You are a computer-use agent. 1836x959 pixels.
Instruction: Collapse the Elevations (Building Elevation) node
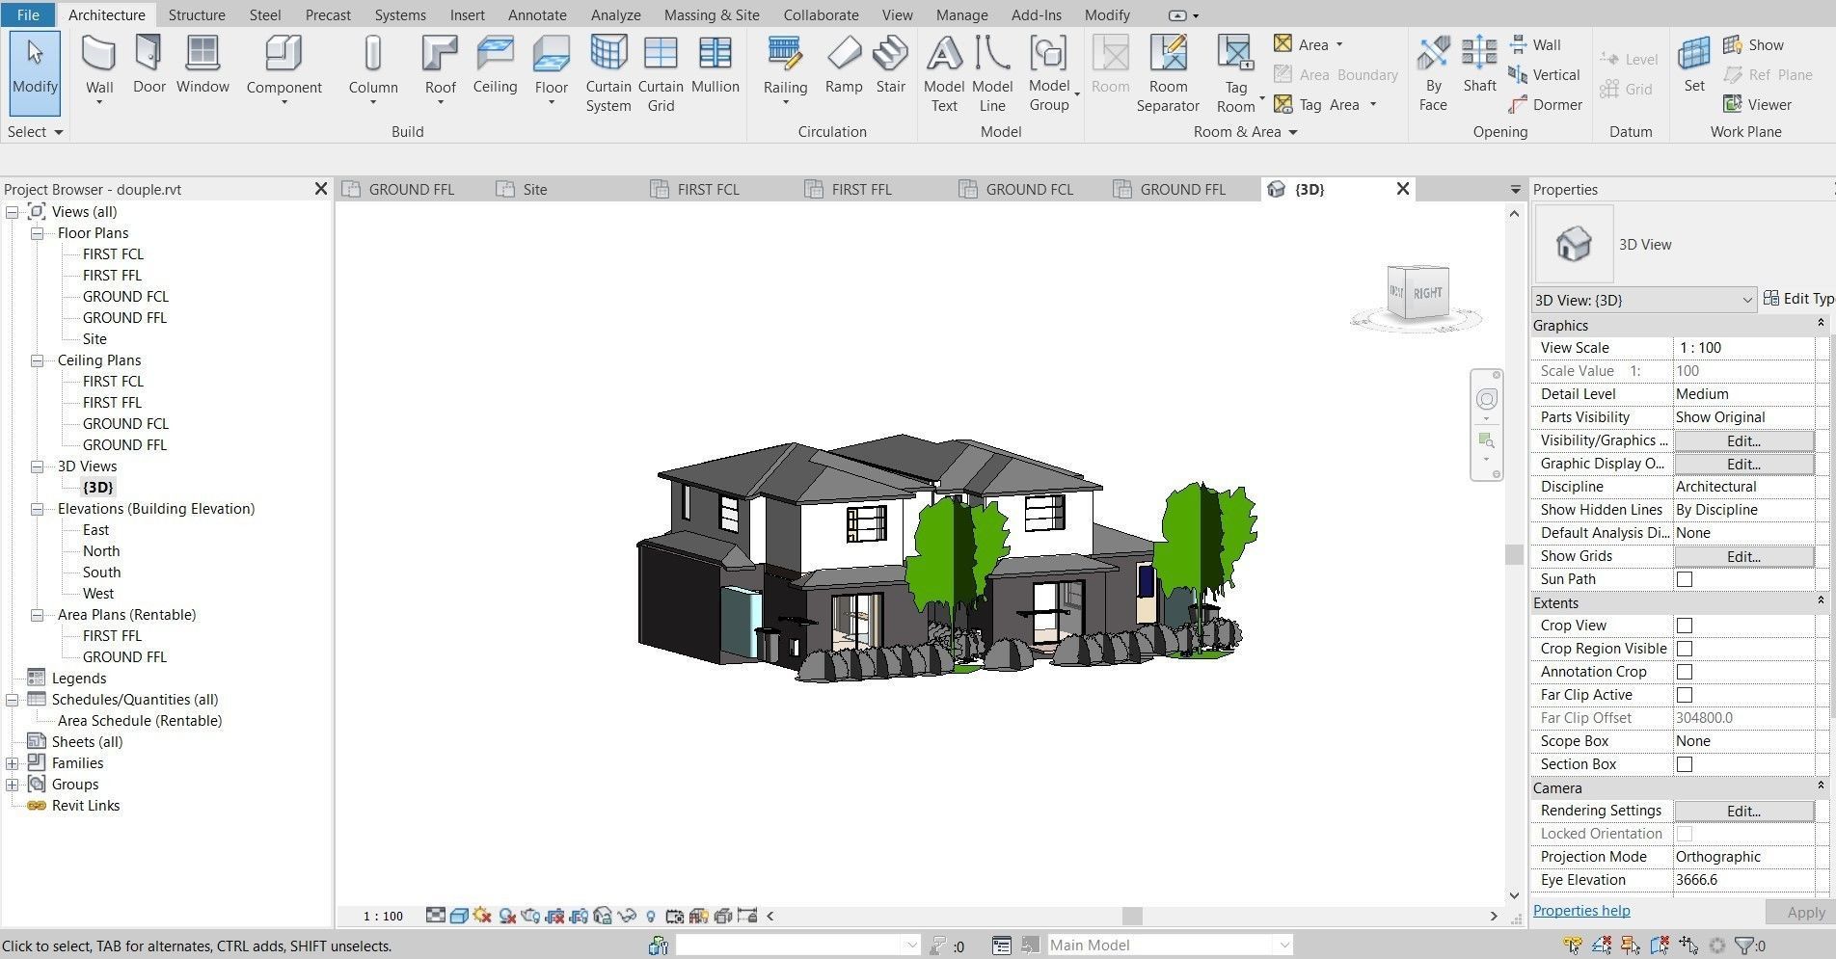[37, 509]
